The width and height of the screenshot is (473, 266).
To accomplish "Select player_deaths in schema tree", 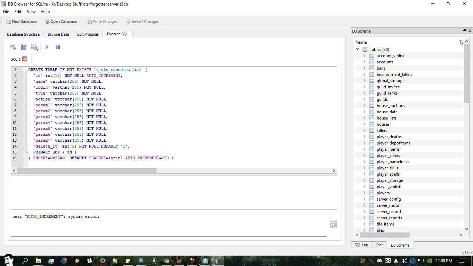I will (389, 137).
